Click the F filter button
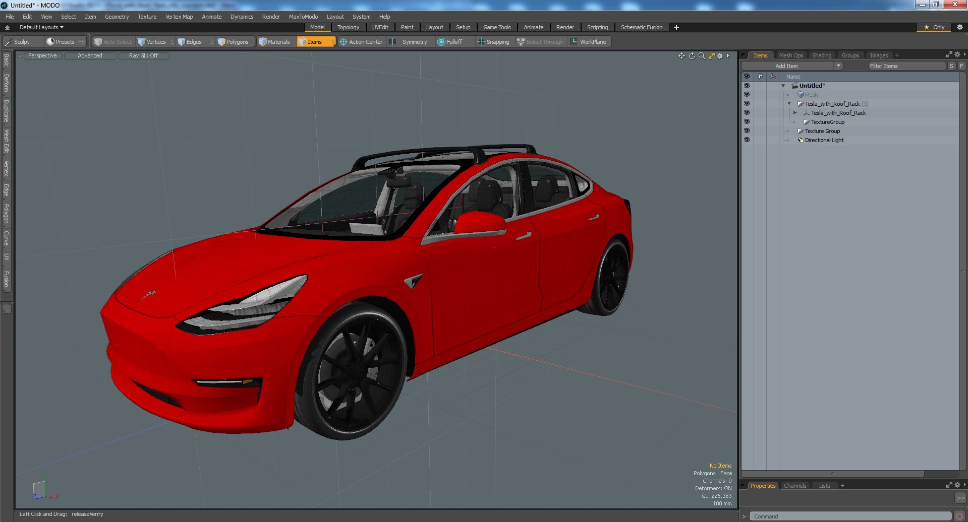Viewport: 968px width, 522px height. (x=961, y=66)
